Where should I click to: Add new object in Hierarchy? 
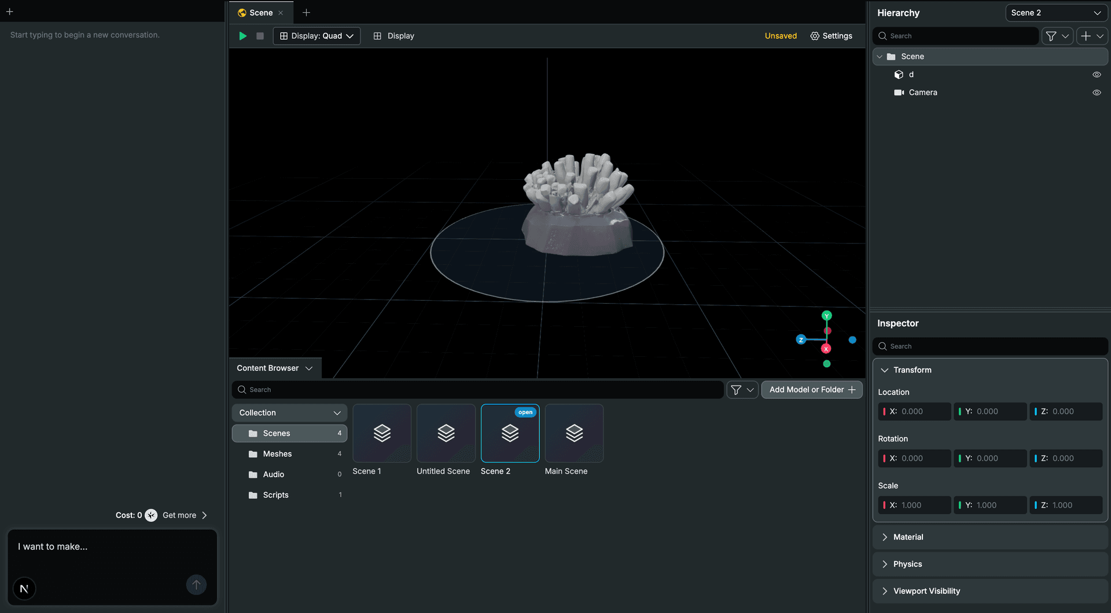click(x=1092, y=36)
